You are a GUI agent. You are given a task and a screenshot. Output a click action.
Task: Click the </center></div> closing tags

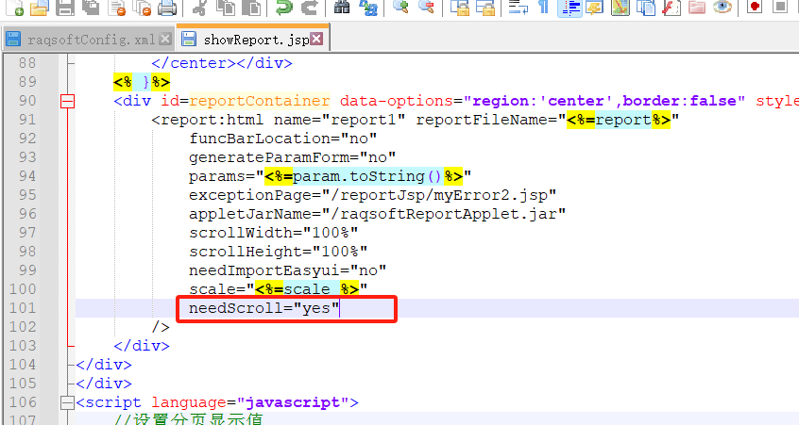pyautogui.click(x=222, y=63)
